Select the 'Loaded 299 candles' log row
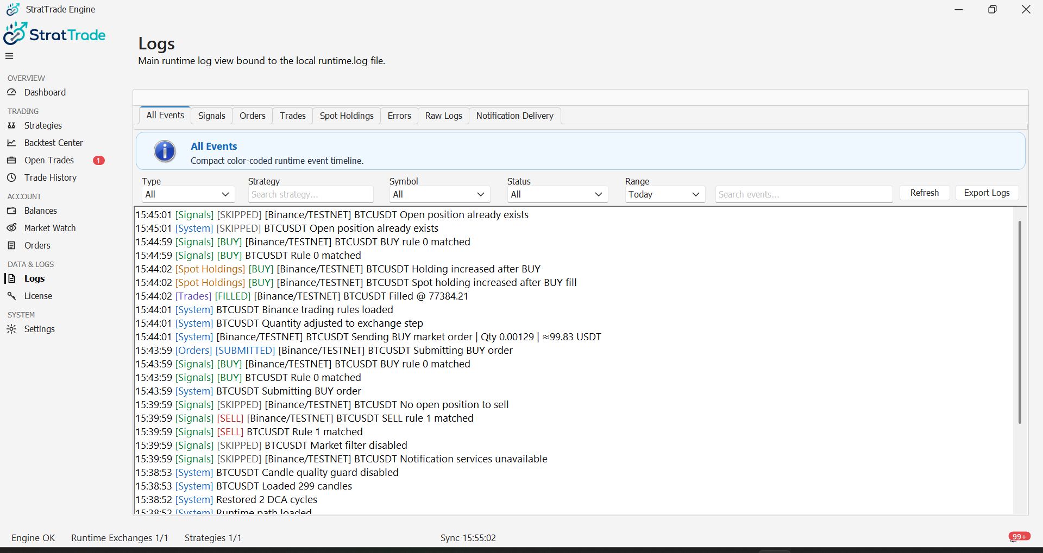1043x553 pixels. point(244,486)
